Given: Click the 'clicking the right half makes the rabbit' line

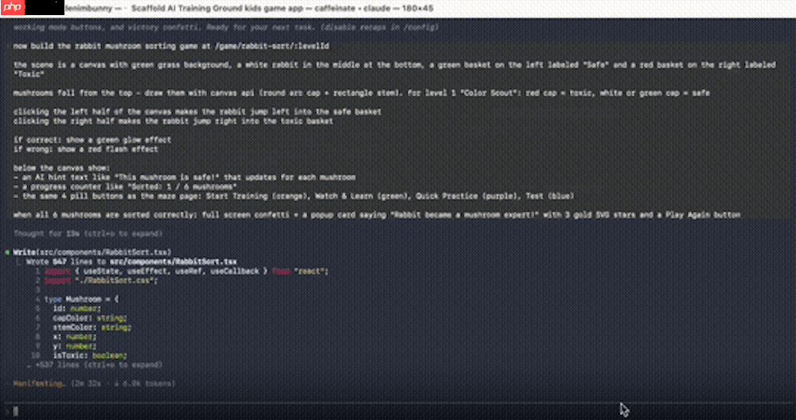Looking at the screenshot, I should (173, 121).
